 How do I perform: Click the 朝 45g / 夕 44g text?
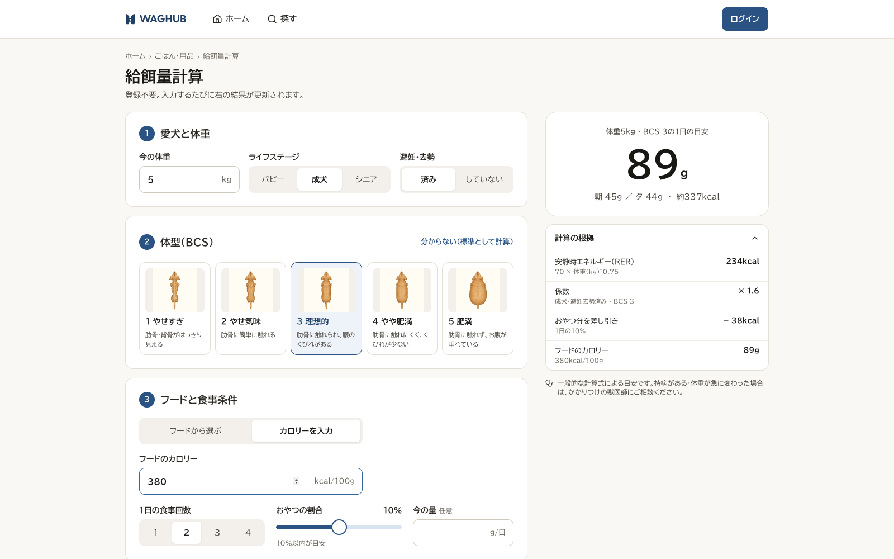pos(629,197)
